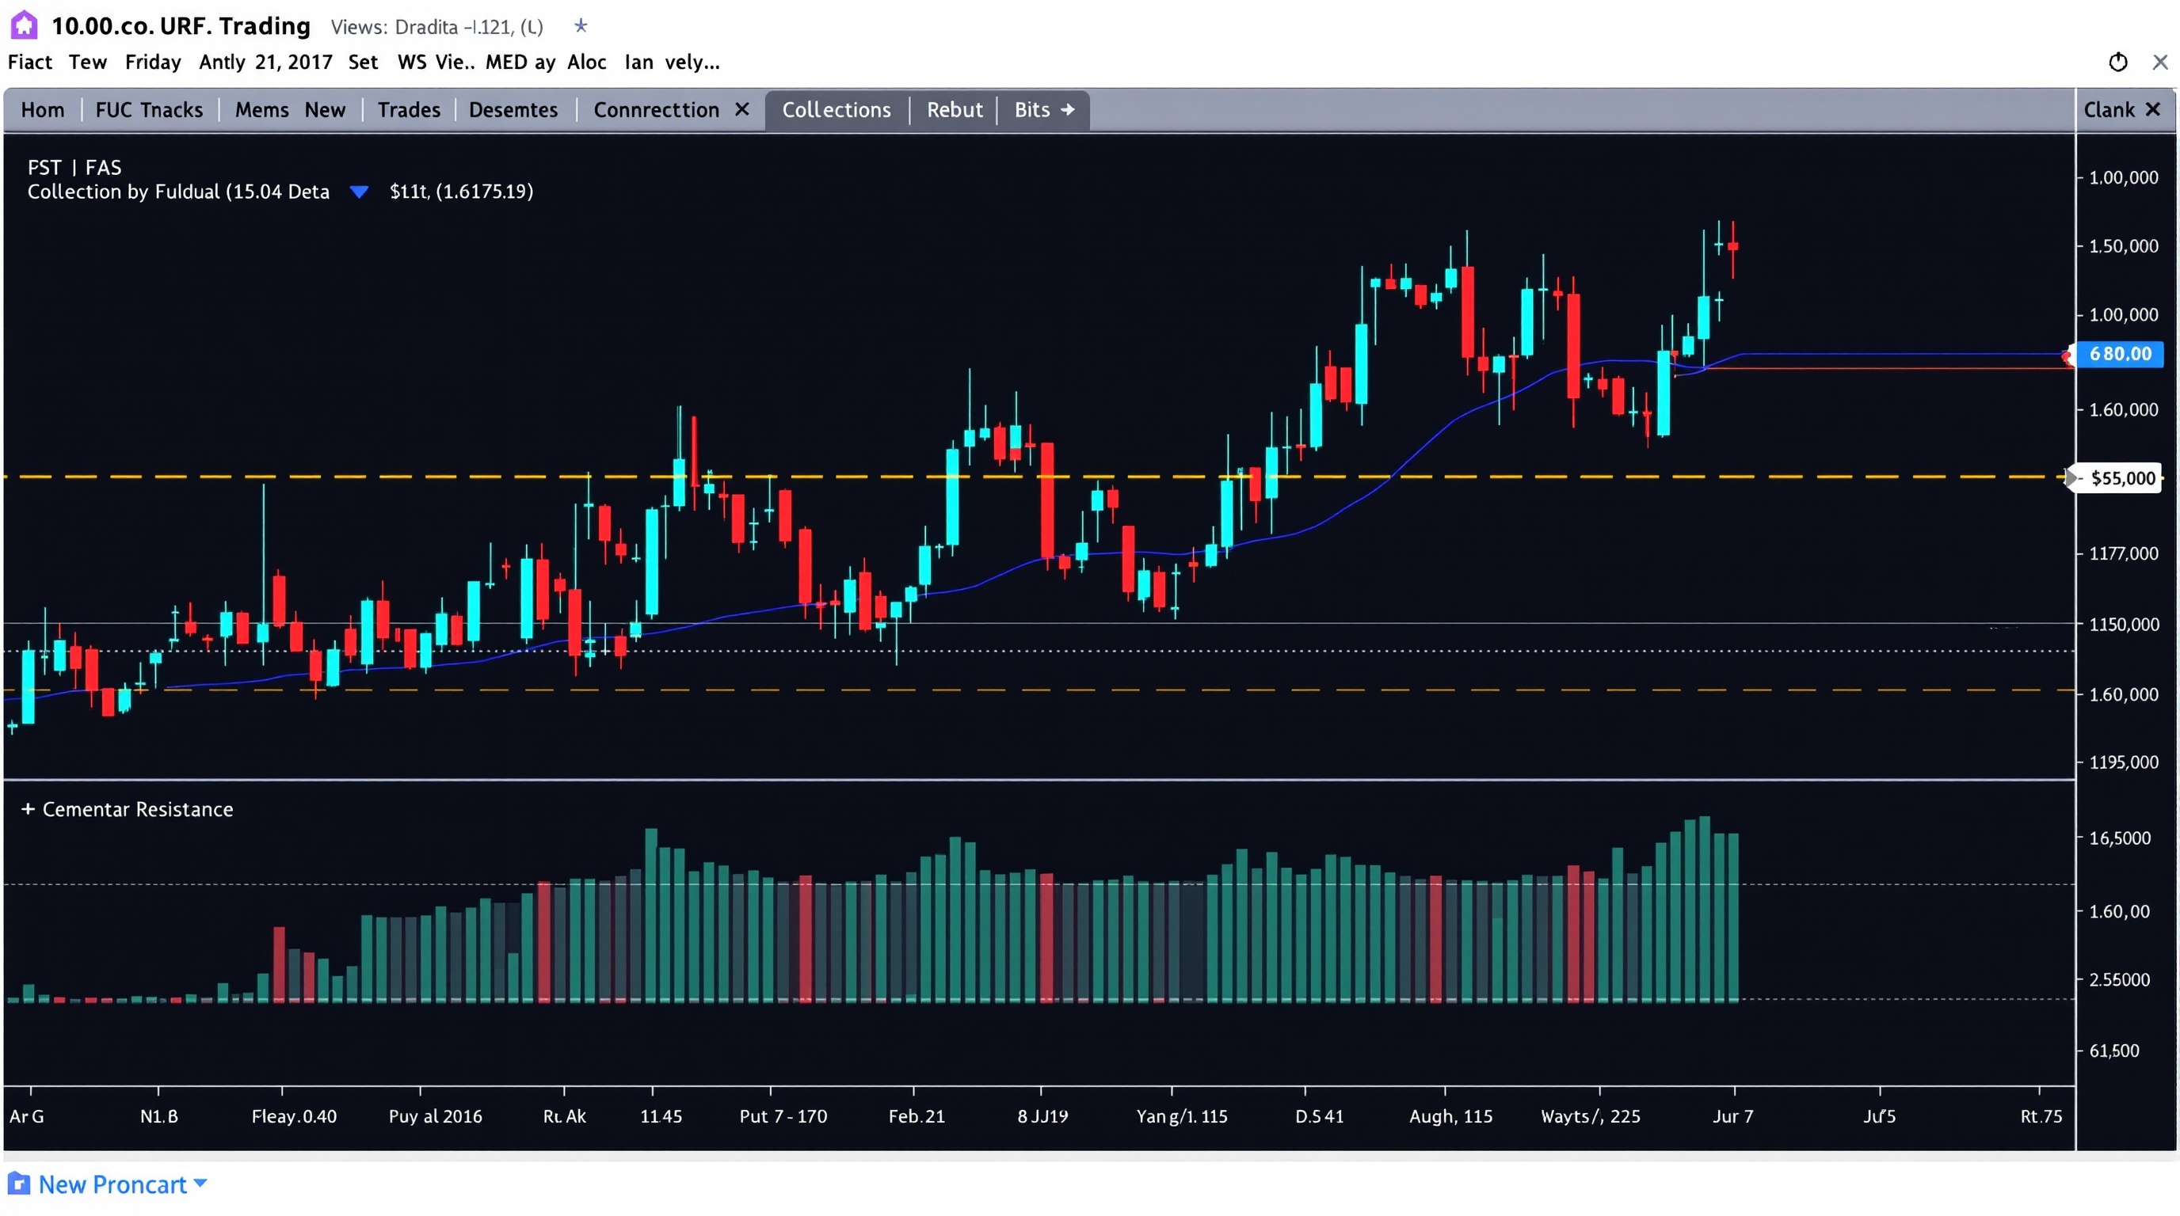Open the Aloc menu
The image size is (2180, 1216).
[586, 62]
